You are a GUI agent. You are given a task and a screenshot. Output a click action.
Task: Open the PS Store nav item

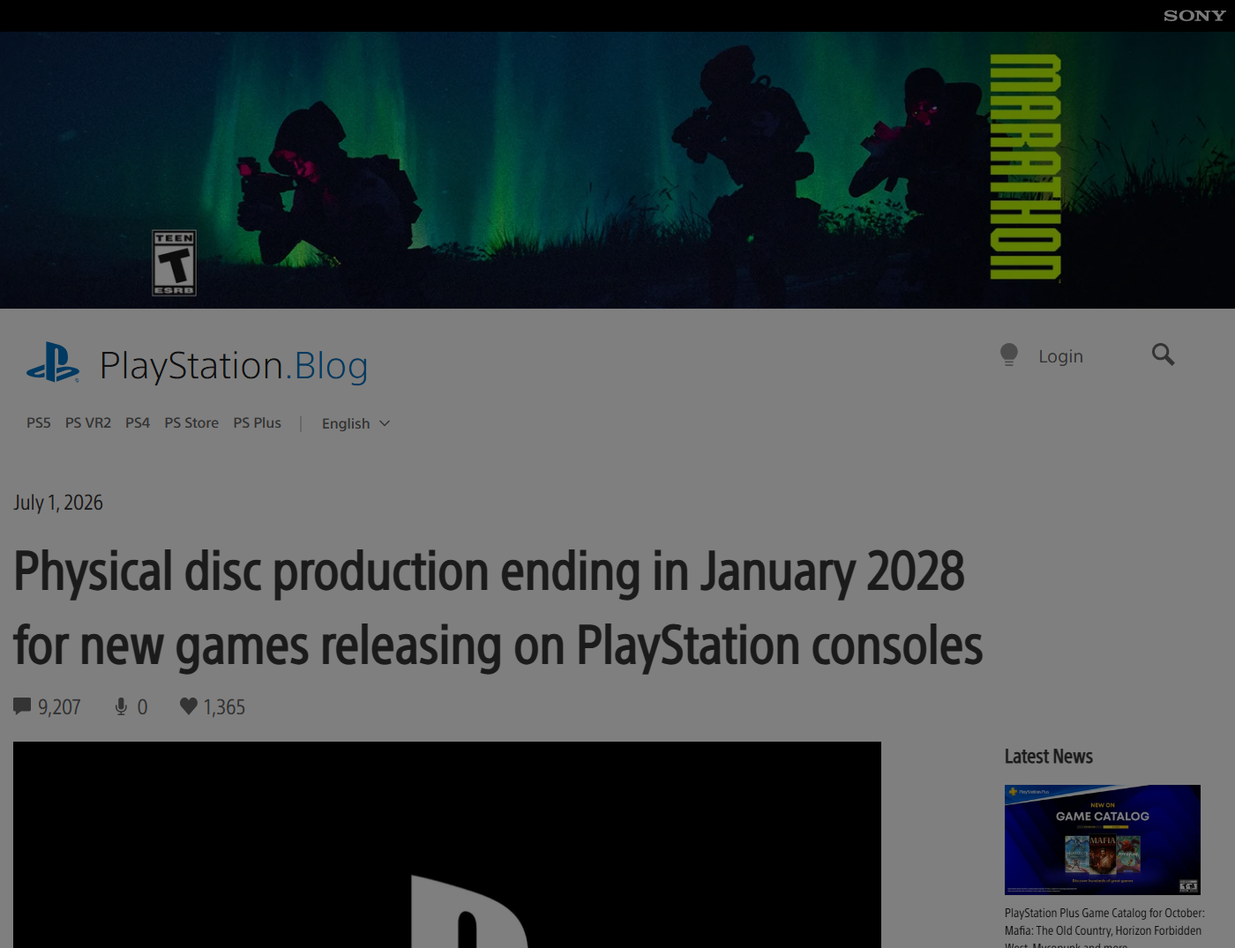tap(191, 423)
